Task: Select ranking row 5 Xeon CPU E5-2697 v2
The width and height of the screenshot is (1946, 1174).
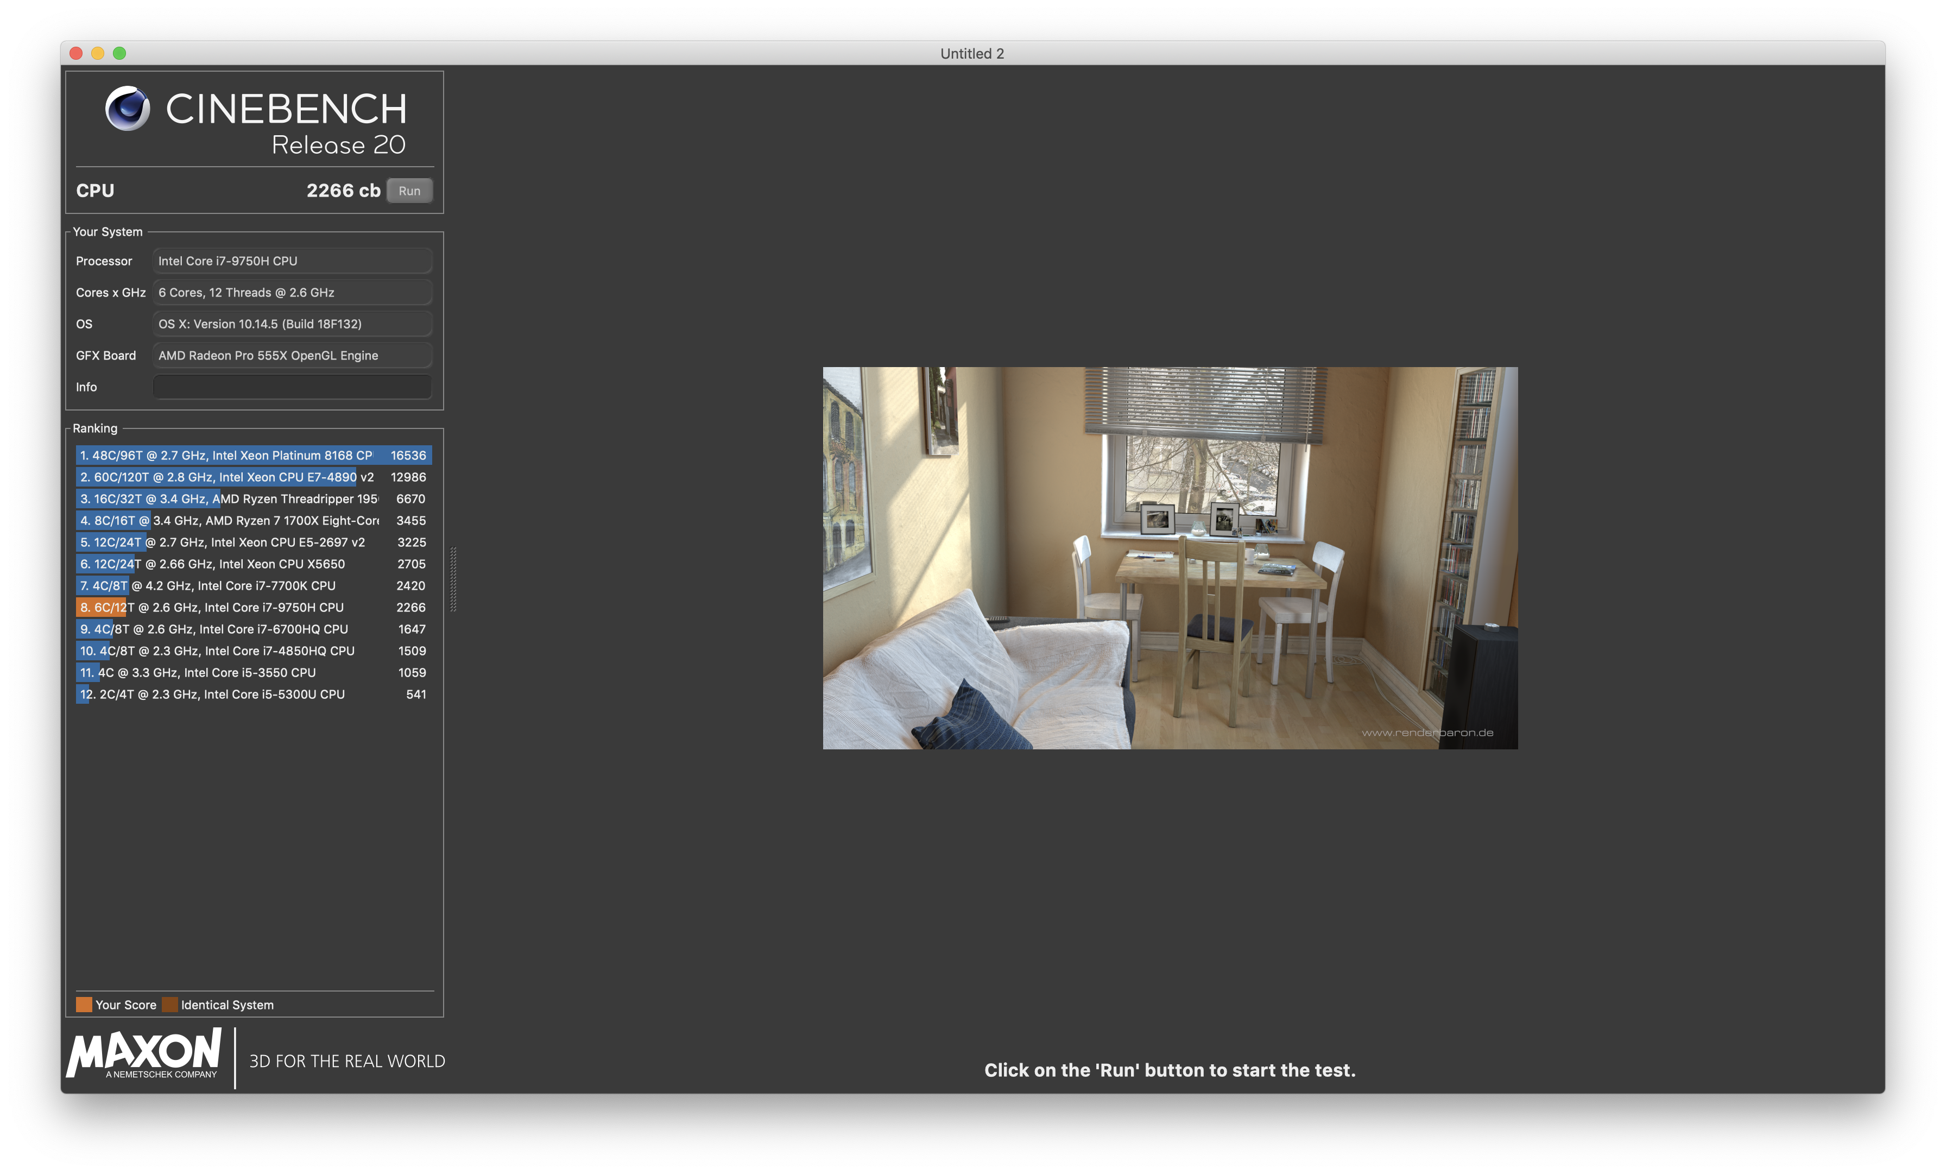Action: click(x=254, y=543)
